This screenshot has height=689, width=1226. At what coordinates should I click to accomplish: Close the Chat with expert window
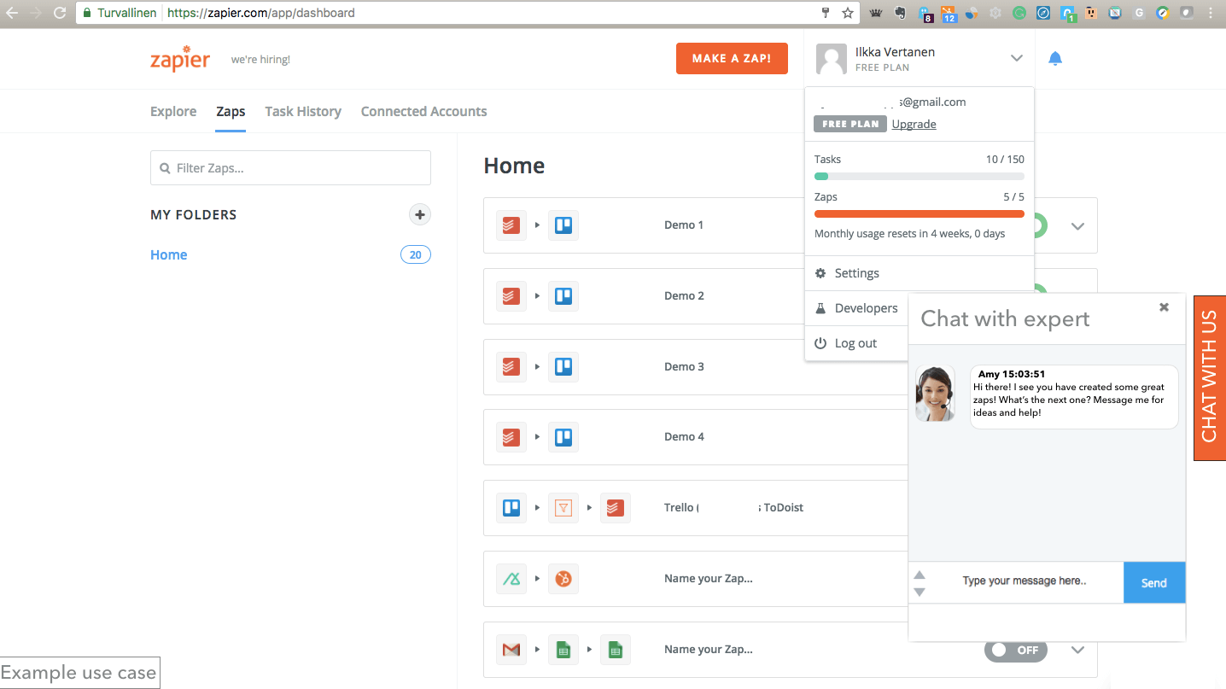tap(1164, 307)
